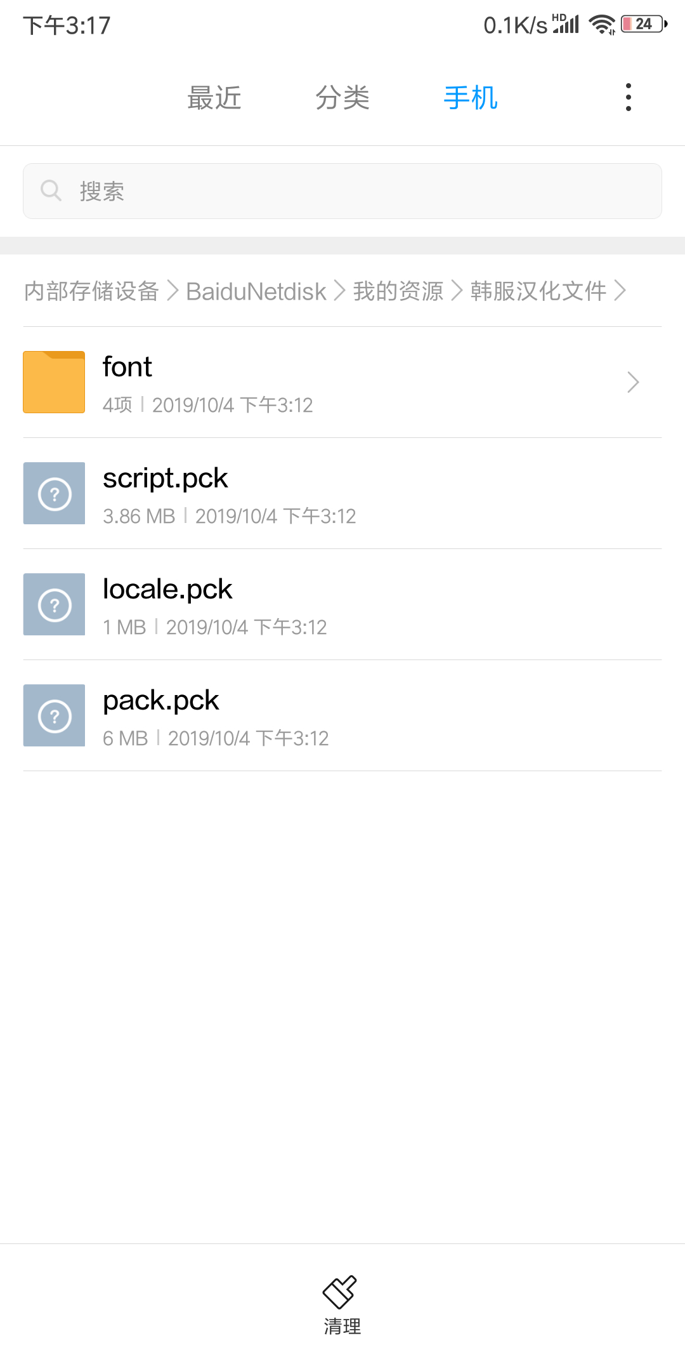The image size is (685, 1371).
Task: Tap the battery status icon
Action: click(x=643, y=24)
